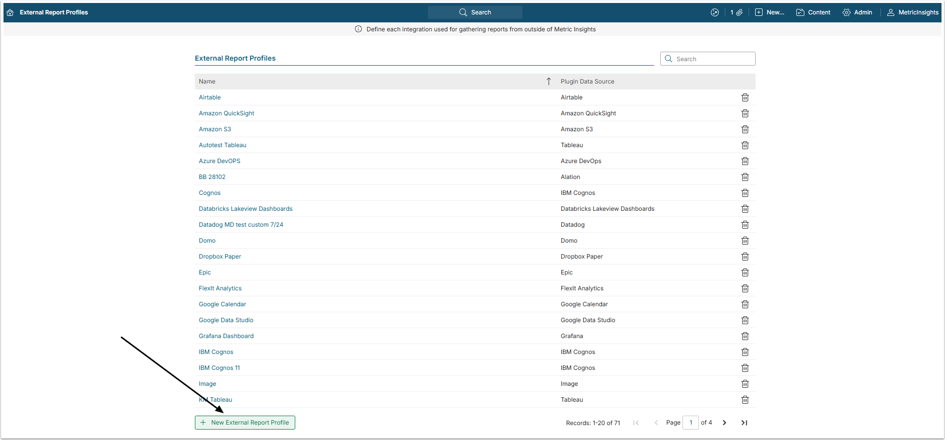This screenshot has height=440, width=945.
Task: Delete the Amazon S3 profile
Action: coord(745,129)
